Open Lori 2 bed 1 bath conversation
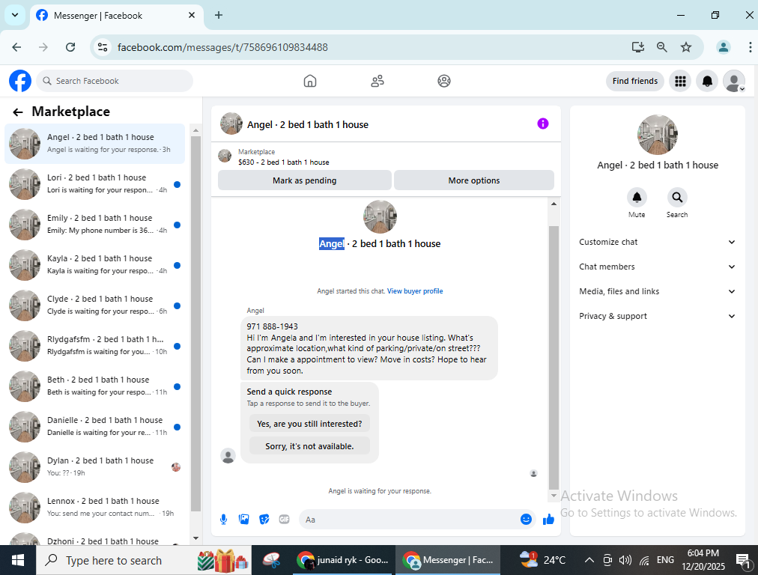This screenshot has height=575, width=758. point(94,184)
